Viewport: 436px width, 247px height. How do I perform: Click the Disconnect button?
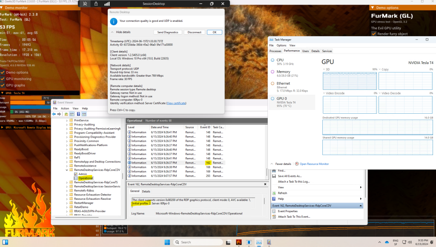194,32
